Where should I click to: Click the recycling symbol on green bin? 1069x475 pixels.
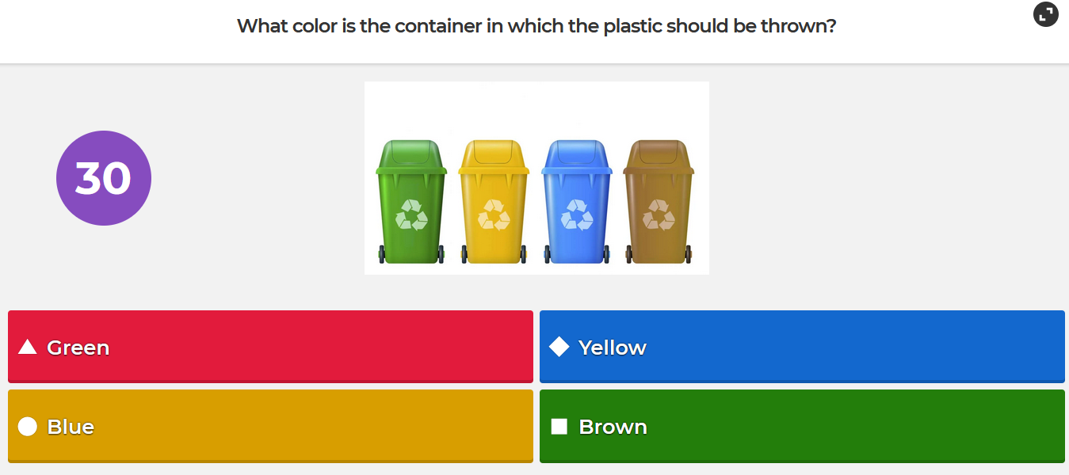click(x=411, y=215)
